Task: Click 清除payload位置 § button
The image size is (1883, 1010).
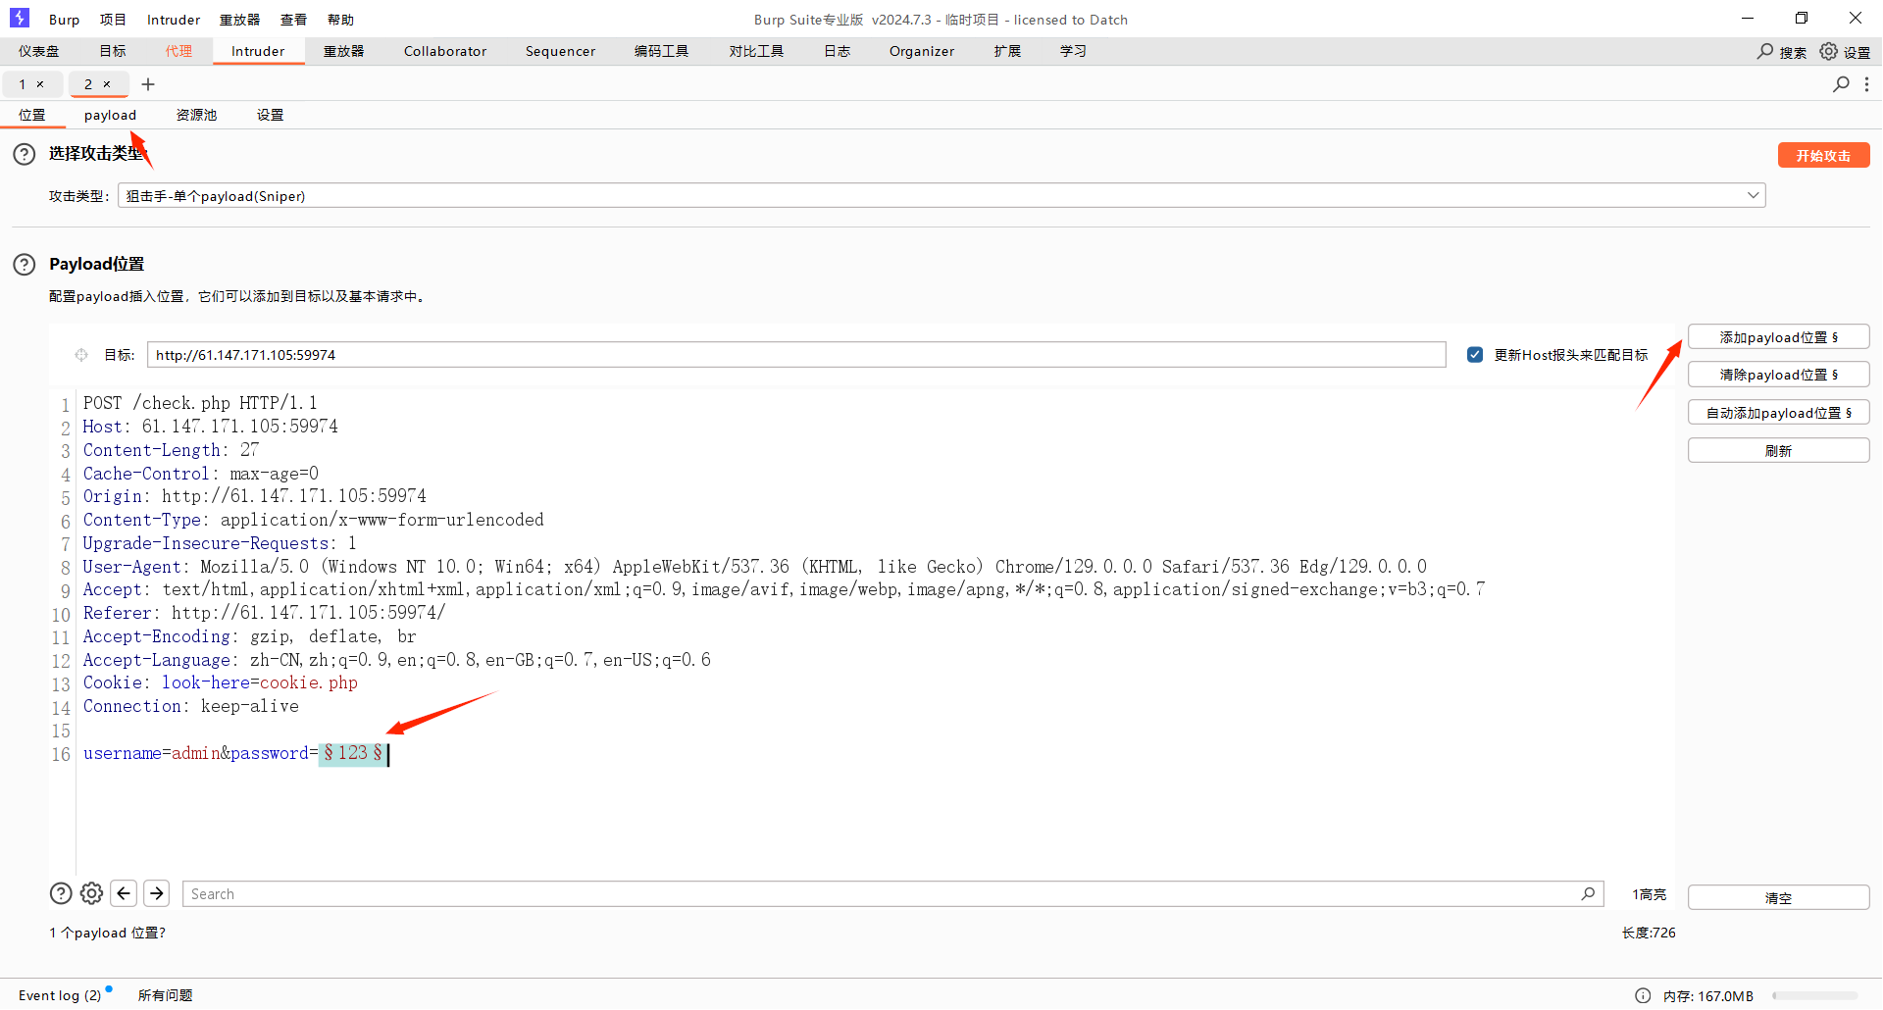Action: click(1778, 375)
